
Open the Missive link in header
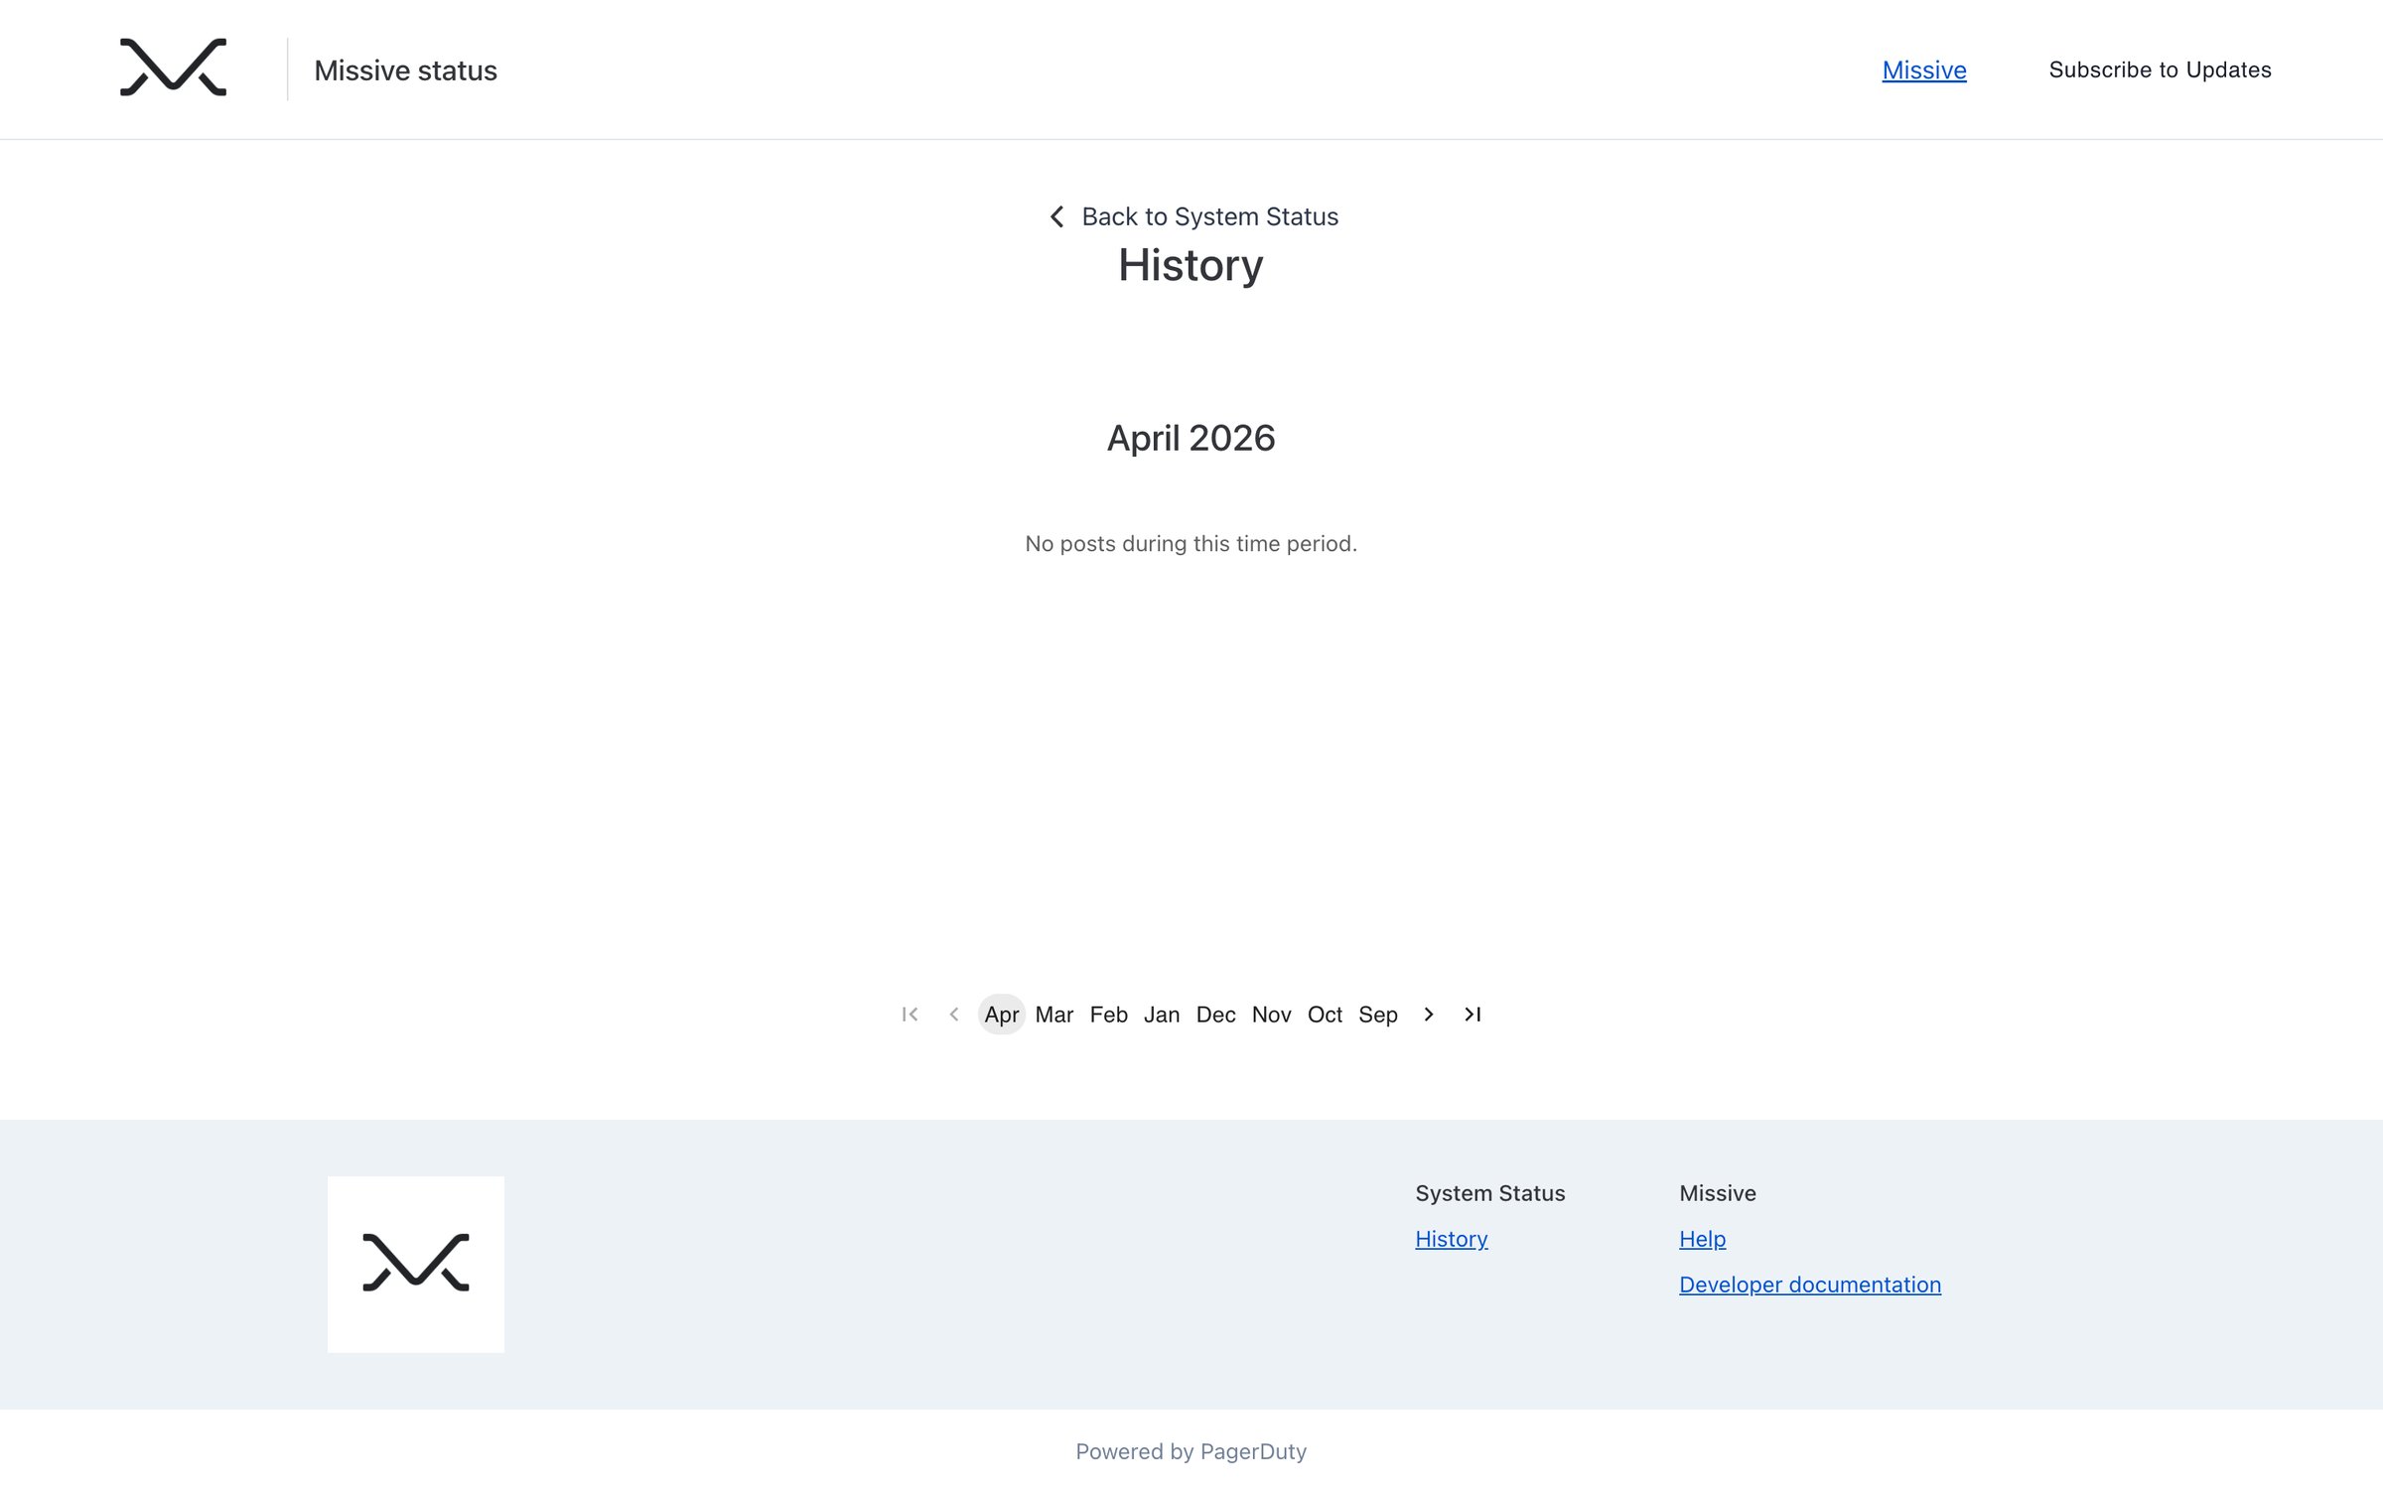point(1924,70)
